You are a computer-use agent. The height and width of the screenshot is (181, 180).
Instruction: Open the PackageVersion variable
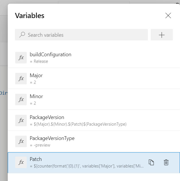(x=47, y=117)
